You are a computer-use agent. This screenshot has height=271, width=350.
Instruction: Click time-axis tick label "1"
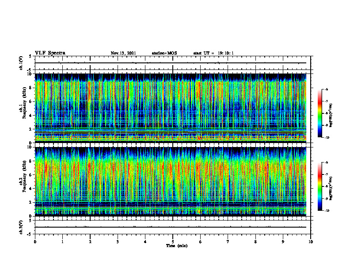[62, 242]
